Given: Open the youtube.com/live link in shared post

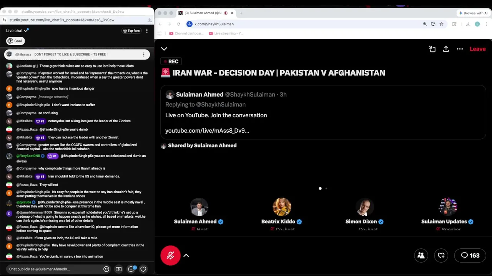Looking at the screenshot, I should click(207, 131).
